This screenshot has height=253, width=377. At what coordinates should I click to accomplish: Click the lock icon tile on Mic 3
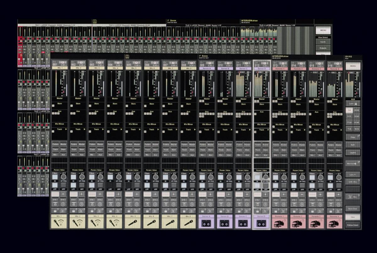[92, 211]
